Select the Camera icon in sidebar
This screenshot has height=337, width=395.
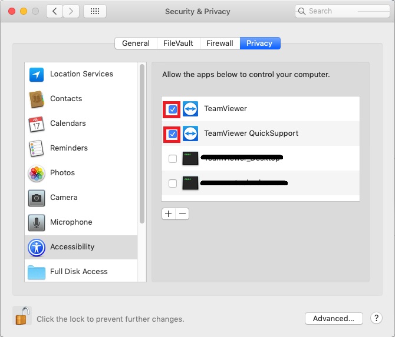(37, 198)
